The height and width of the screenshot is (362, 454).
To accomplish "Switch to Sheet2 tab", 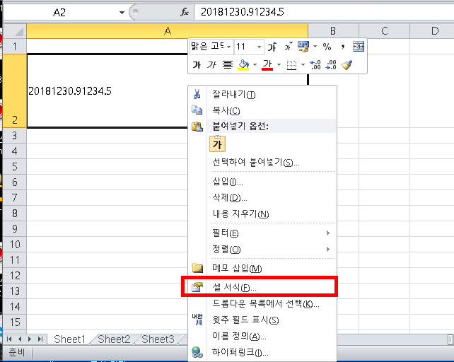I will (114, 339).
